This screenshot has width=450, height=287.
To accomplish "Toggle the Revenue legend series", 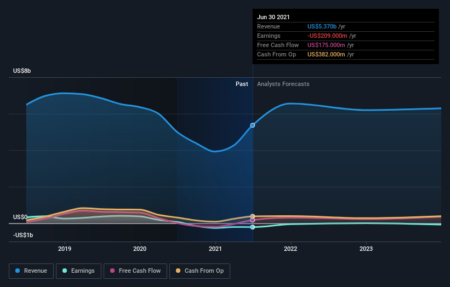I will pyautogui.click(x=31, y=271).
